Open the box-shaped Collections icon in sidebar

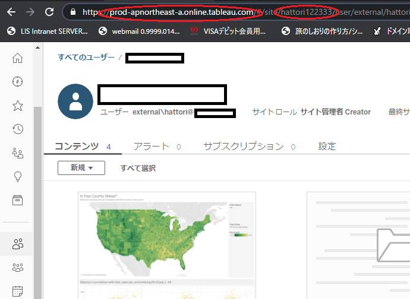click(17, 201)
